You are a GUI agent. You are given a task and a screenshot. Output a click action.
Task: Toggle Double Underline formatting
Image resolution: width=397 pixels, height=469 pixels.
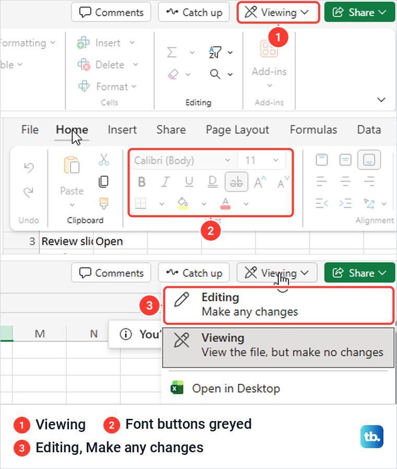(213, 182)
